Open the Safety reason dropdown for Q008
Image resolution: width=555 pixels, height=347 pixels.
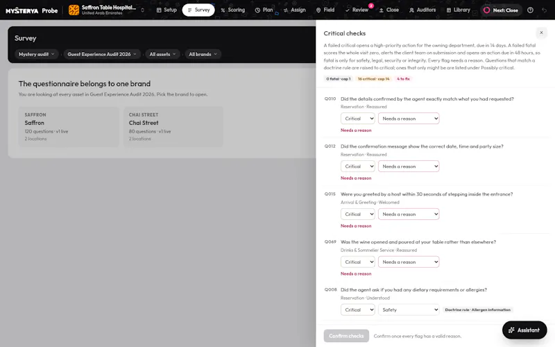point(409,310)
